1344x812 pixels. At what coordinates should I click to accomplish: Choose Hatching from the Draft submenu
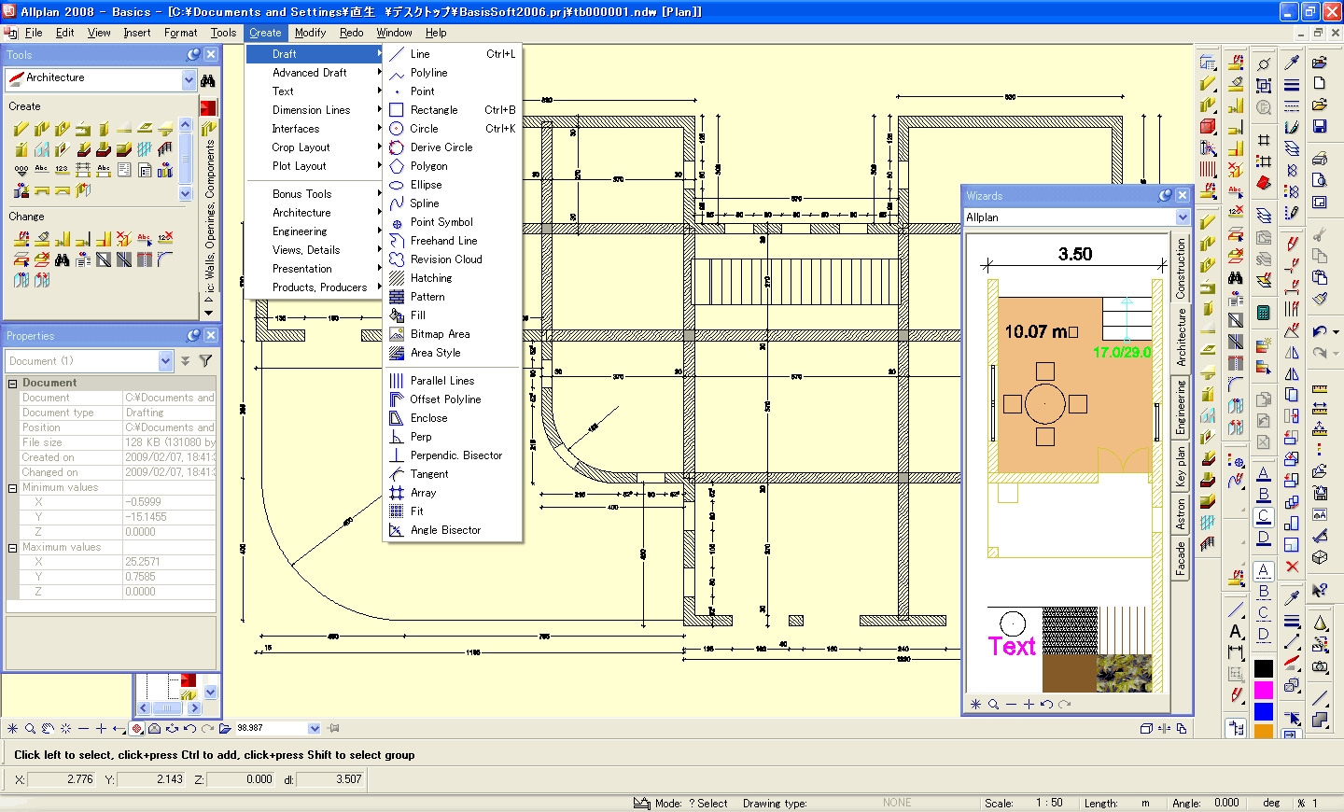430,278
